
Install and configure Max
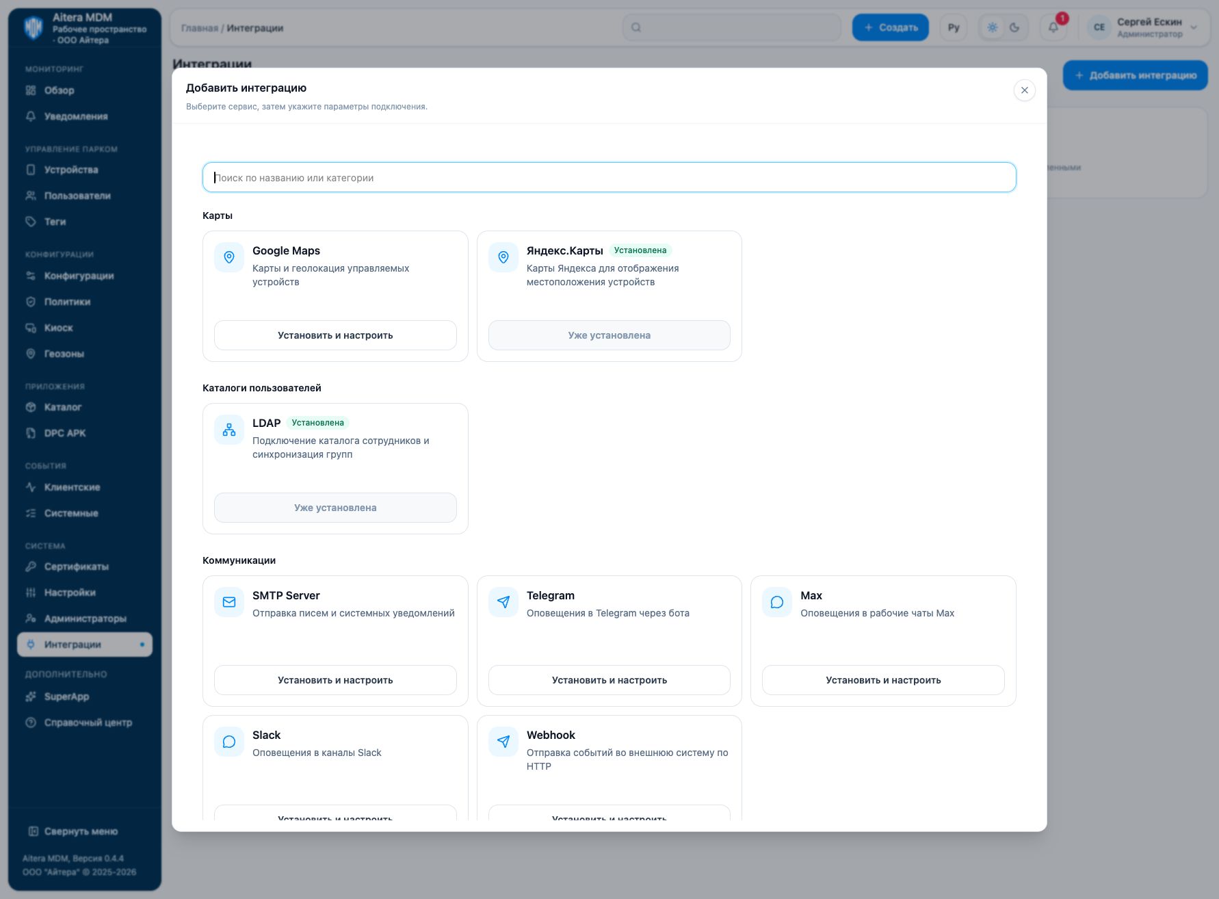point(883,680)
